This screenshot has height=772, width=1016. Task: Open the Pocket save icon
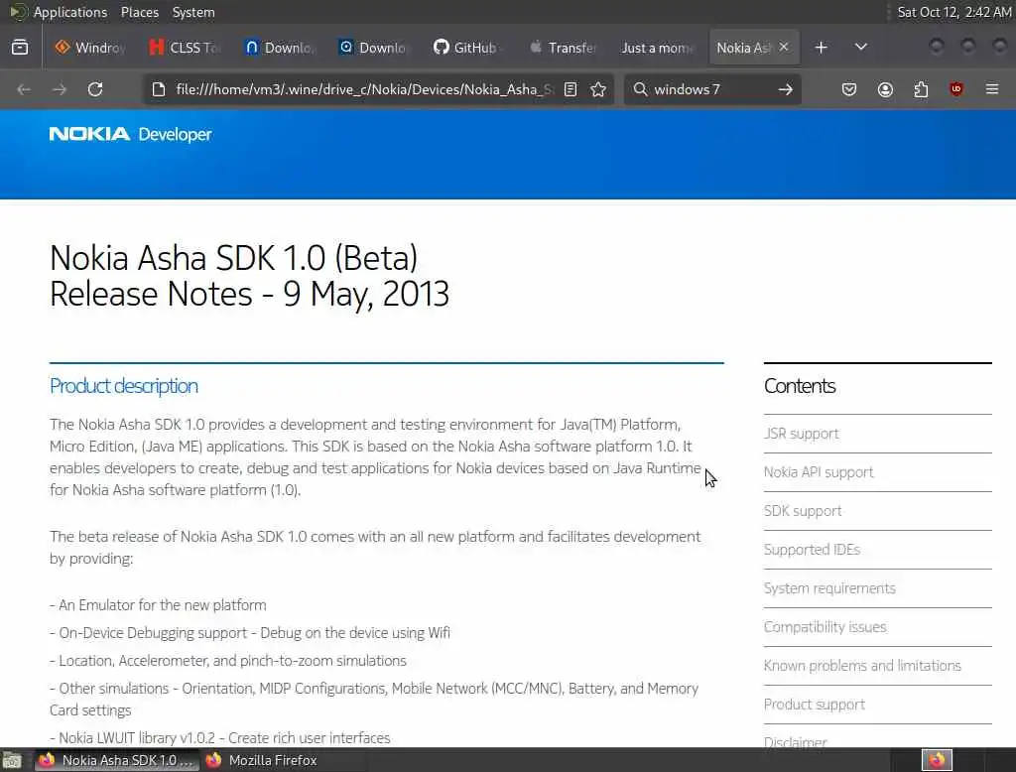tap(849, 89)
